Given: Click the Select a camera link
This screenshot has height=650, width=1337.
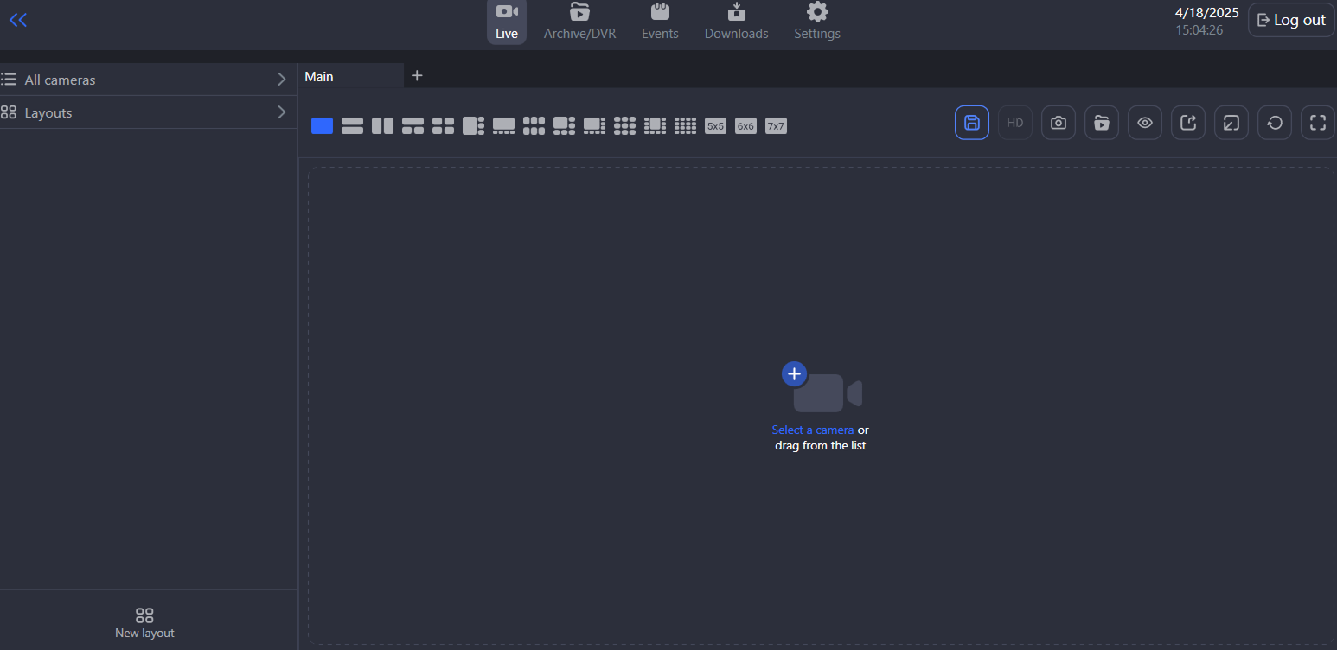Looking at the screenshot, I should click(x=812, y=430).
